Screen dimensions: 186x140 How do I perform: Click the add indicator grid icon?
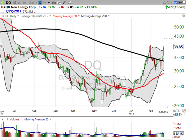59,2
